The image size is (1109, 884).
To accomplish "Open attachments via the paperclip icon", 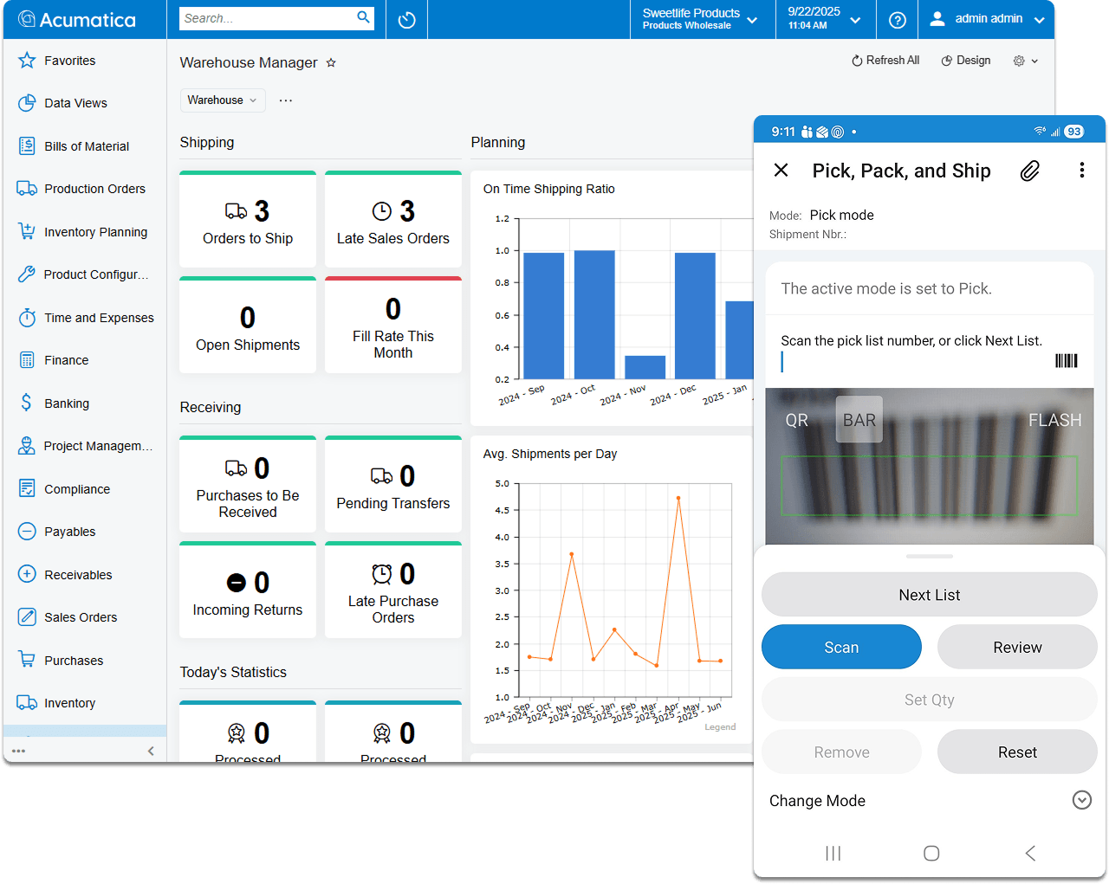I will pyautogui.click(x=1029, y=171).
